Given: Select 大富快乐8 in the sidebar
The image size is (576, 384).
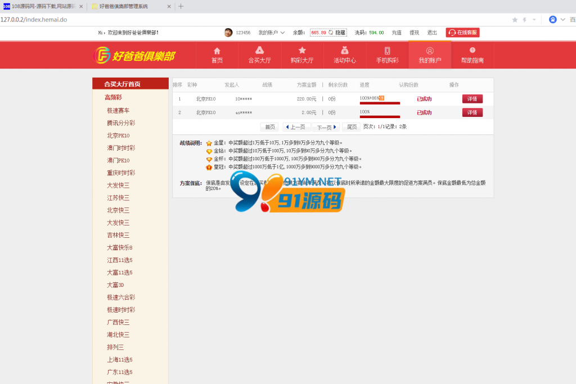Looking at the screenshot, I should (x=120, y=248).
